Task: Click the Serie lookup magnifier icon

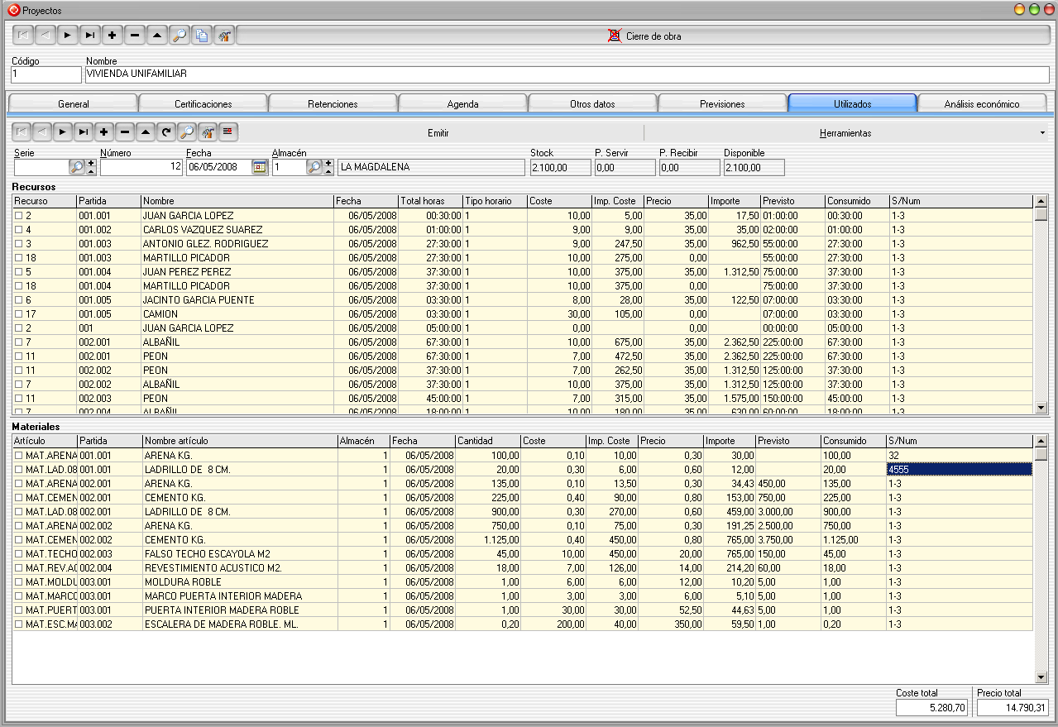Action: click(77, 167)
